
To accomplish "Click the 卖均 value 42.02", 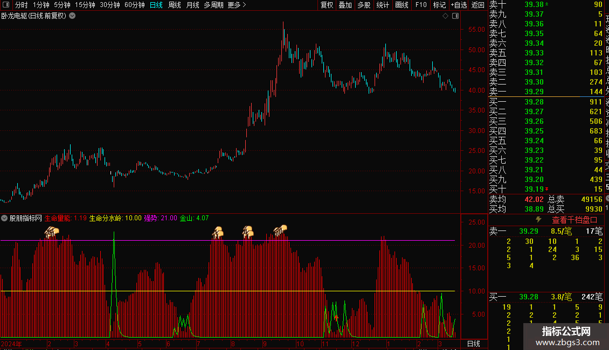I will 534,199.
